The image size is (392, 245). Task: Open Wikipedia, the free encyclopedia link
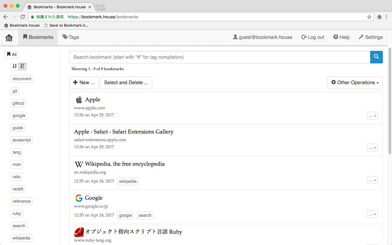[125, 164]
